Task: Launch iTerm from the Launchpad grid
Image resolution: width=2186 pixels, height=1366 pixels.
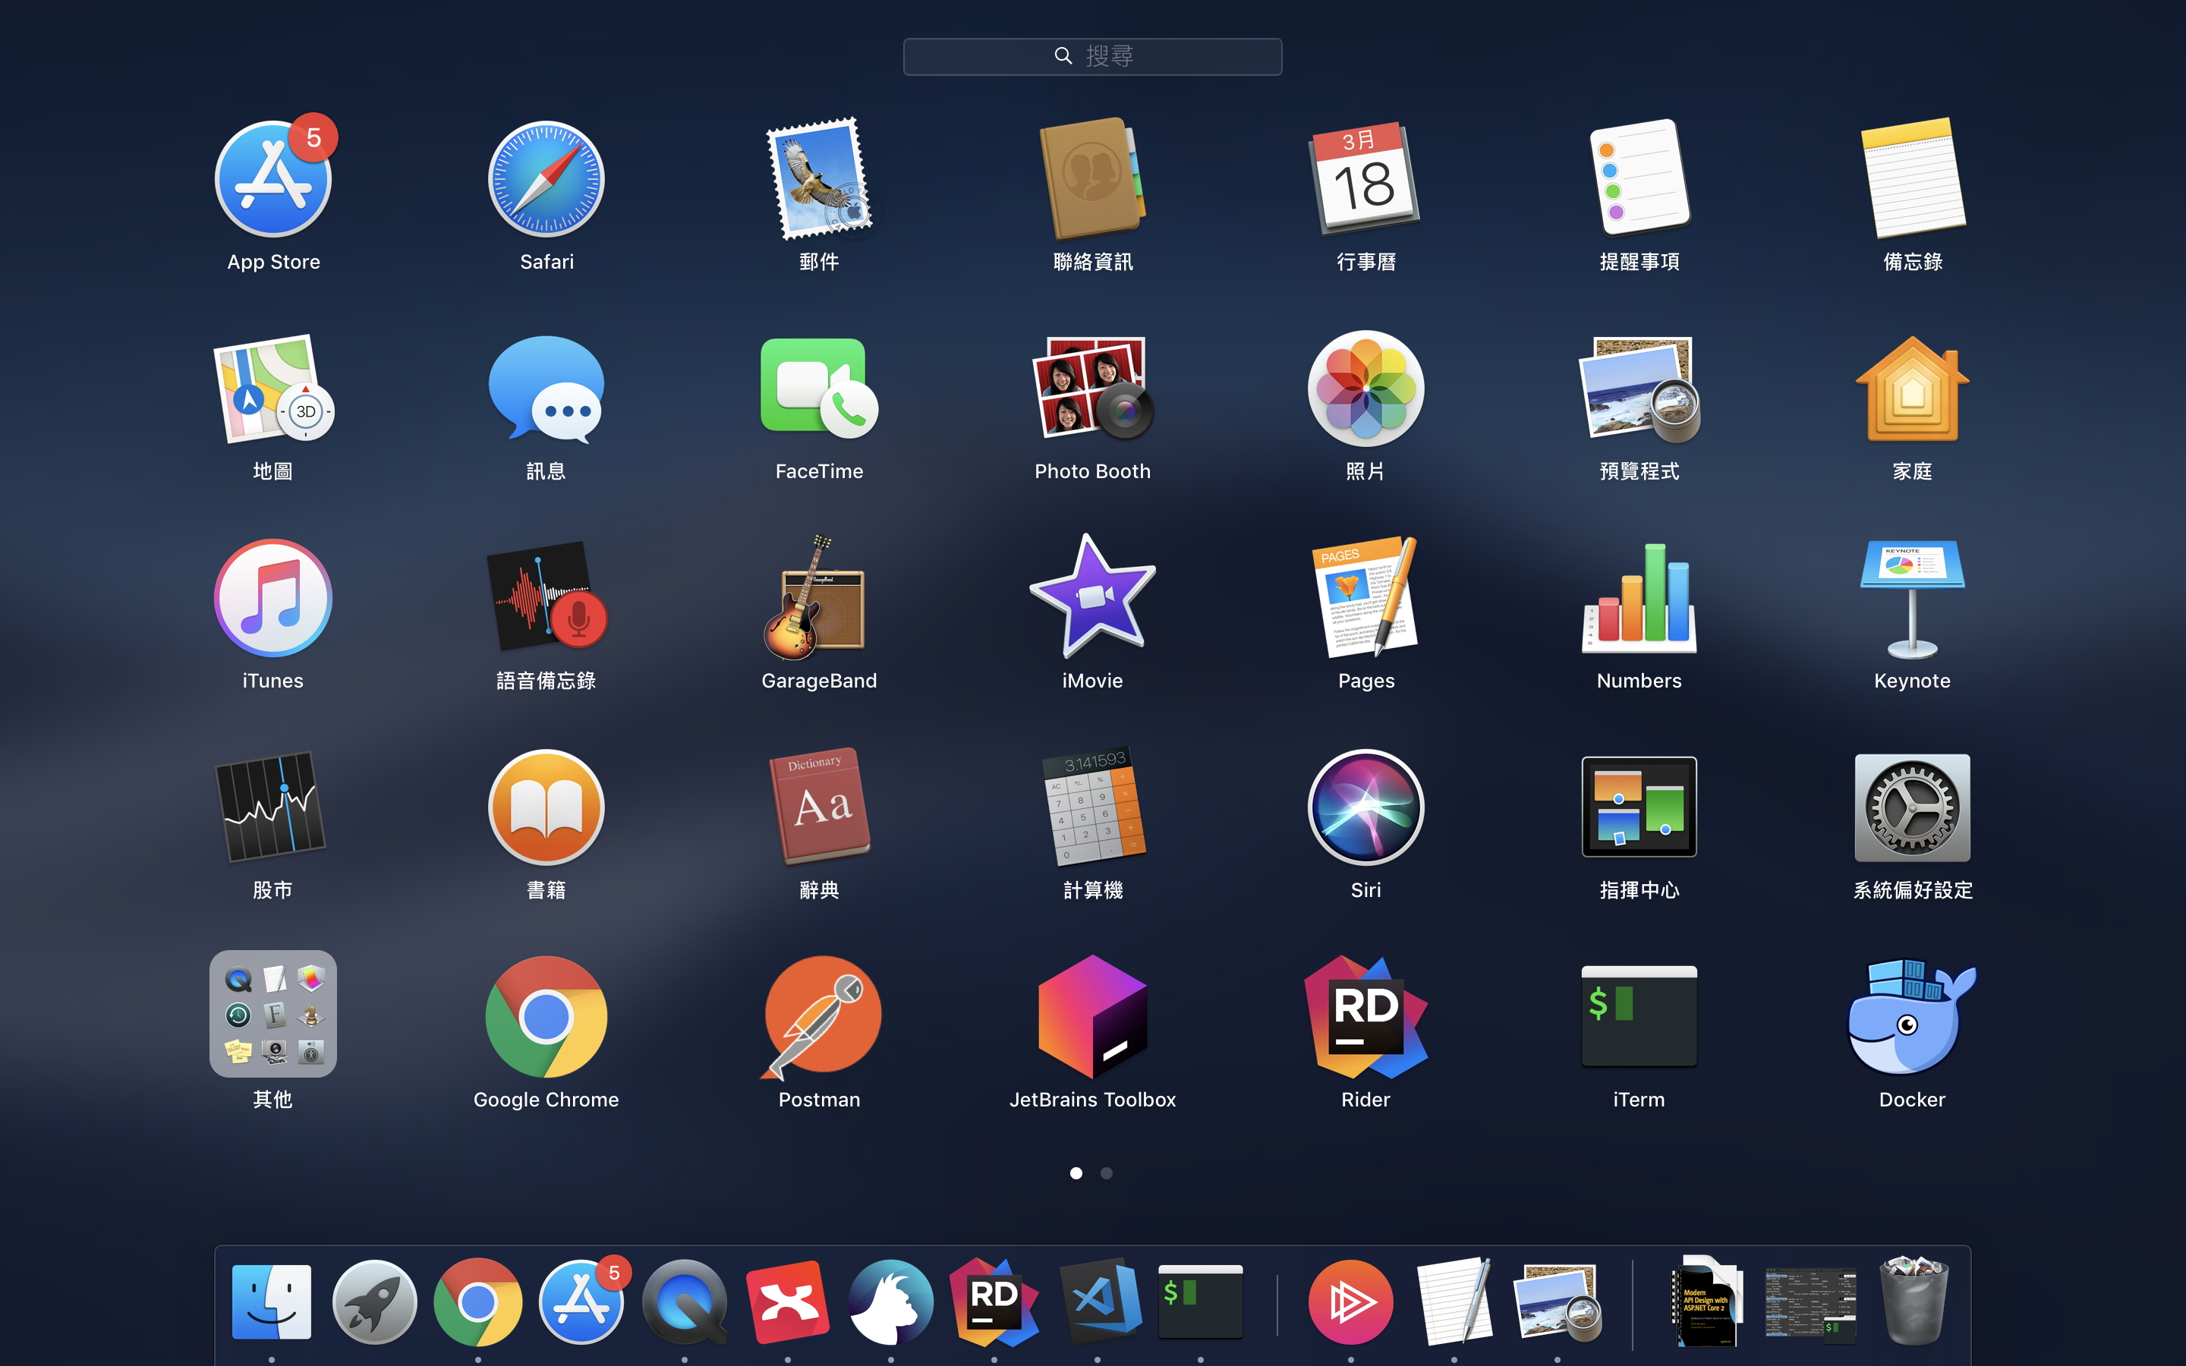Action: pyautogui.click(x=1639, y=1017)
